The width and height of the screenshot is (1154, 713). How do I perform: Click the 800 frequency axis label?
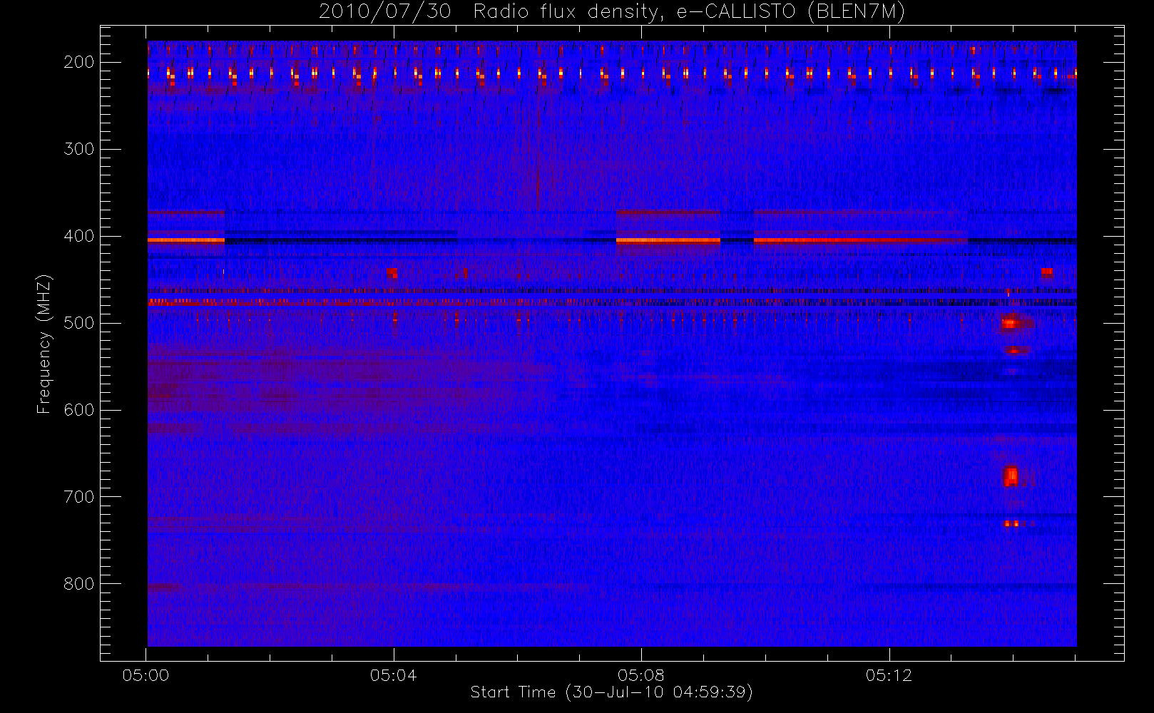click(79, 584)
